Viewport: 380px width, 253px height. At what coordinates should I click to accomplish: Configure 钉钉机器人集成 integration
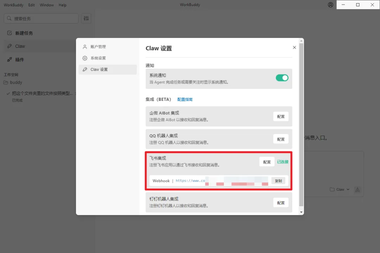[x=281, y=203]
